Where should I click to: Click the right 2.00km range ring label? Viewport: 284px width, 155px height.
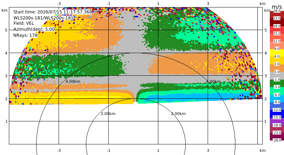[x=179, y=114]
